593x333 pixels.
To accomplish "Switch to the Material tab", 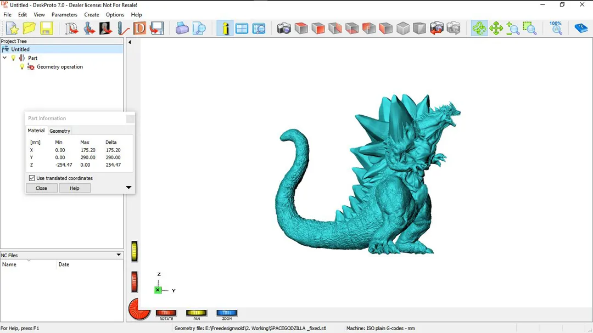I will pyautogui.click(x=36, y=131).
